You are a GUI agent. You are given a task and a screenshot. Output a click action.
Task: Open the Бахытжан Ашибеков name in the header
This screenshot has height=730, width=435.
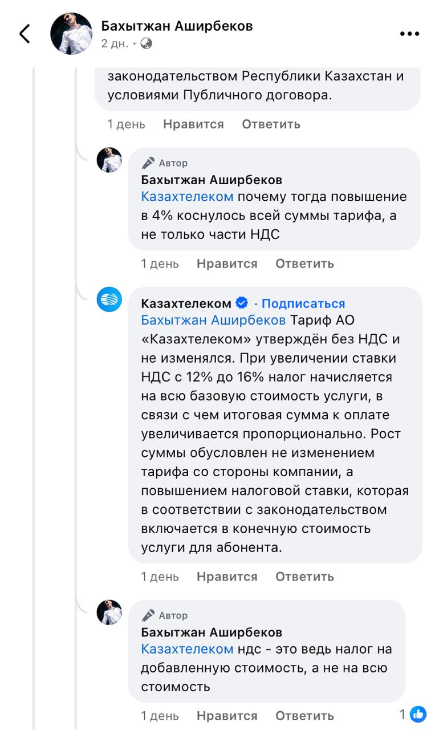click(177, 26)
